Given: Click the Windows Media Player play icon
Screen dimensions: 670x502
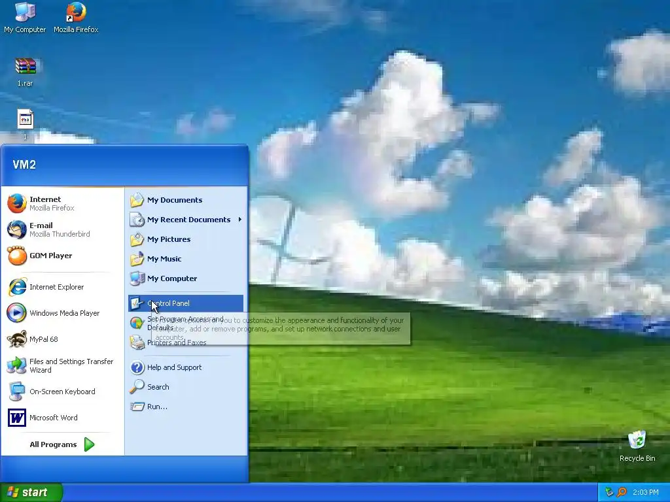Looking at the screenshot, I should click(16, 313).
